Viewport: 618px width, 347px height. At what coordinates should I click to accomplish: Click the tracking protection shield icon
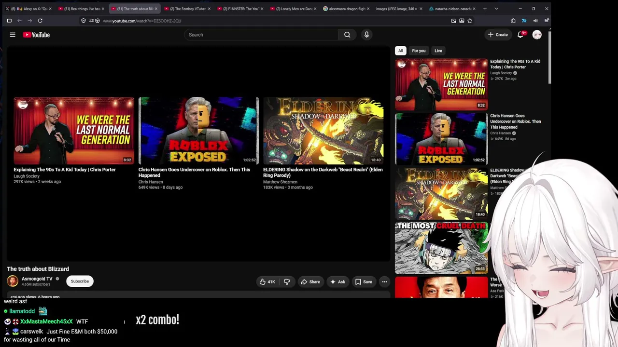pos(84,21)
